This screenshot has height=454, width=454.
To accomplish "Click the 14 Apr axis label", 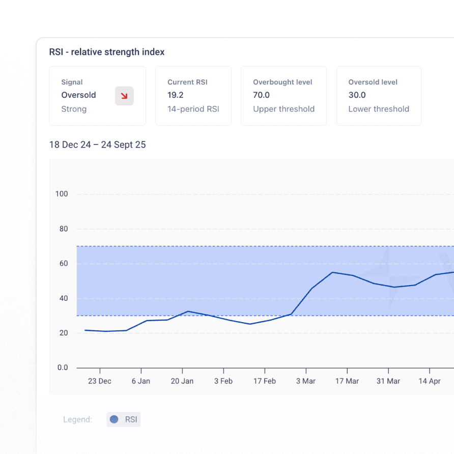I will point(429,381).
